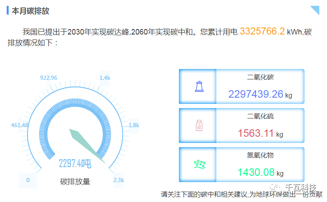Select the 二氧化碳 emission card

point(242,86)
